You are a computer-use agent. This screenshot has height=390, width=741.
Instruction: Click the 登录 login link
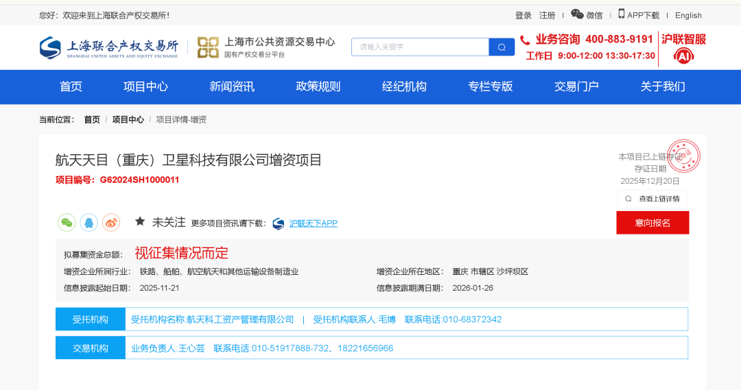524,15
